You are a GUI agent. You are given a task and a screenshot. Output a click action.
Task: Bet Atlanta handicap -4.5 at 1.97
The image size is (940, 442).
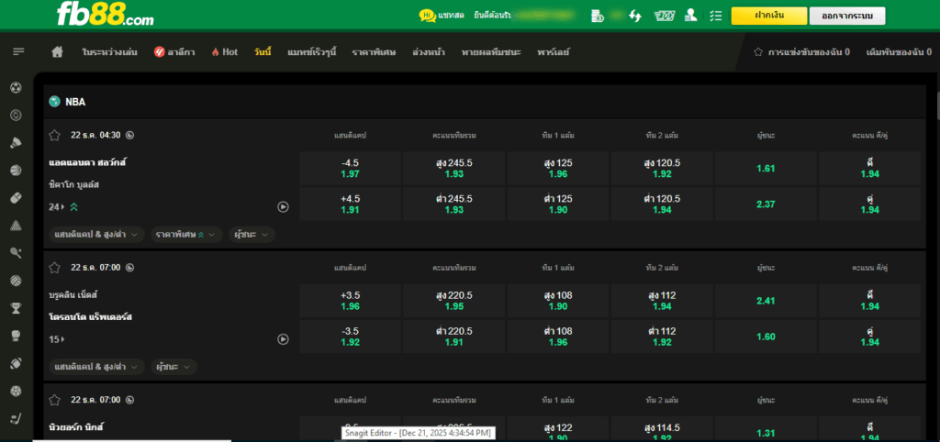[350, 169]
